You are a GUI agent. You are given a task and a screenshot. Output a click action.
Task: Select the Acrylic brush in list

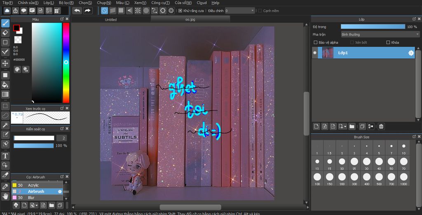tap(37, 185)
